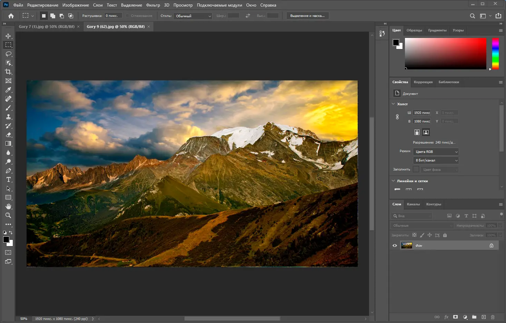Viewport: 506px width, 323px height.
Task: Choose the Crop tool
Action: point(8,72)
